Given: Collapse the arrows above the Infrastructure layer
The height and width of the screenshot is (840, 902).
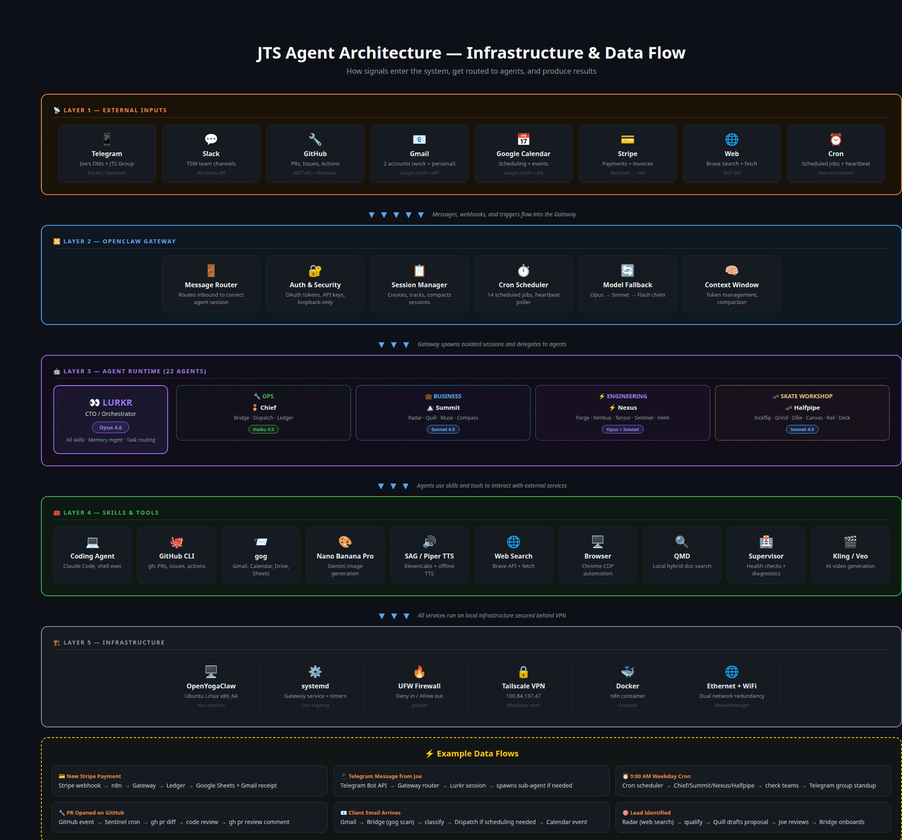Looking at the screenshot, I should [x=394, y=616].
